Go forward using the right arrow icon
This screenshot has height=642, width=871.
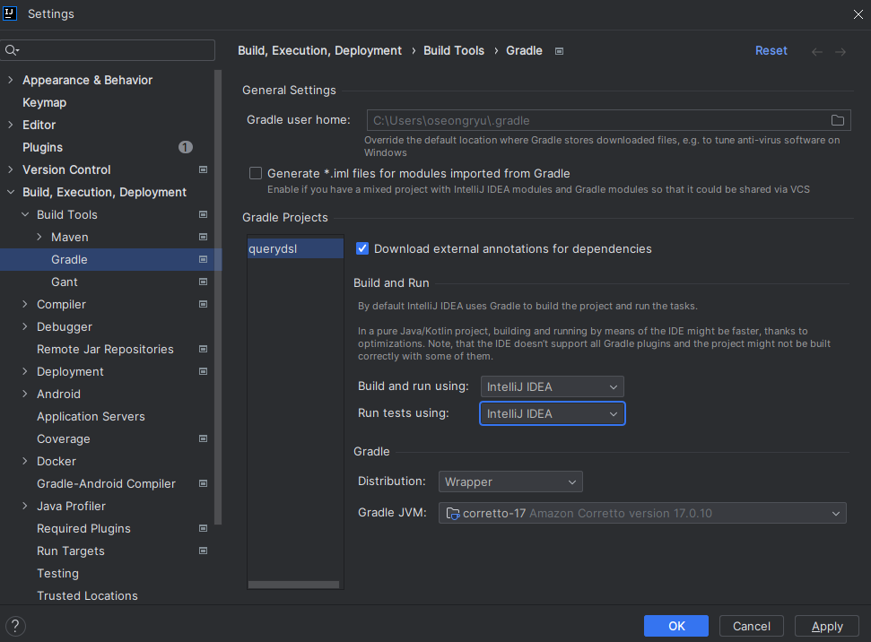tap(841, 52)
